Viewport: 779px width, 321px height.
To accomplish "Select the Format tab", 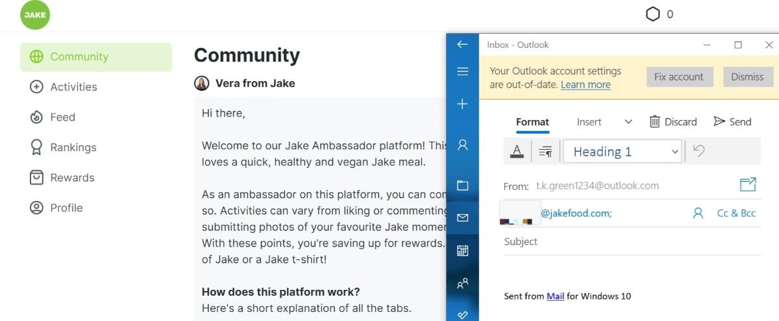I will pyautogui.click(x=532, y=122).
